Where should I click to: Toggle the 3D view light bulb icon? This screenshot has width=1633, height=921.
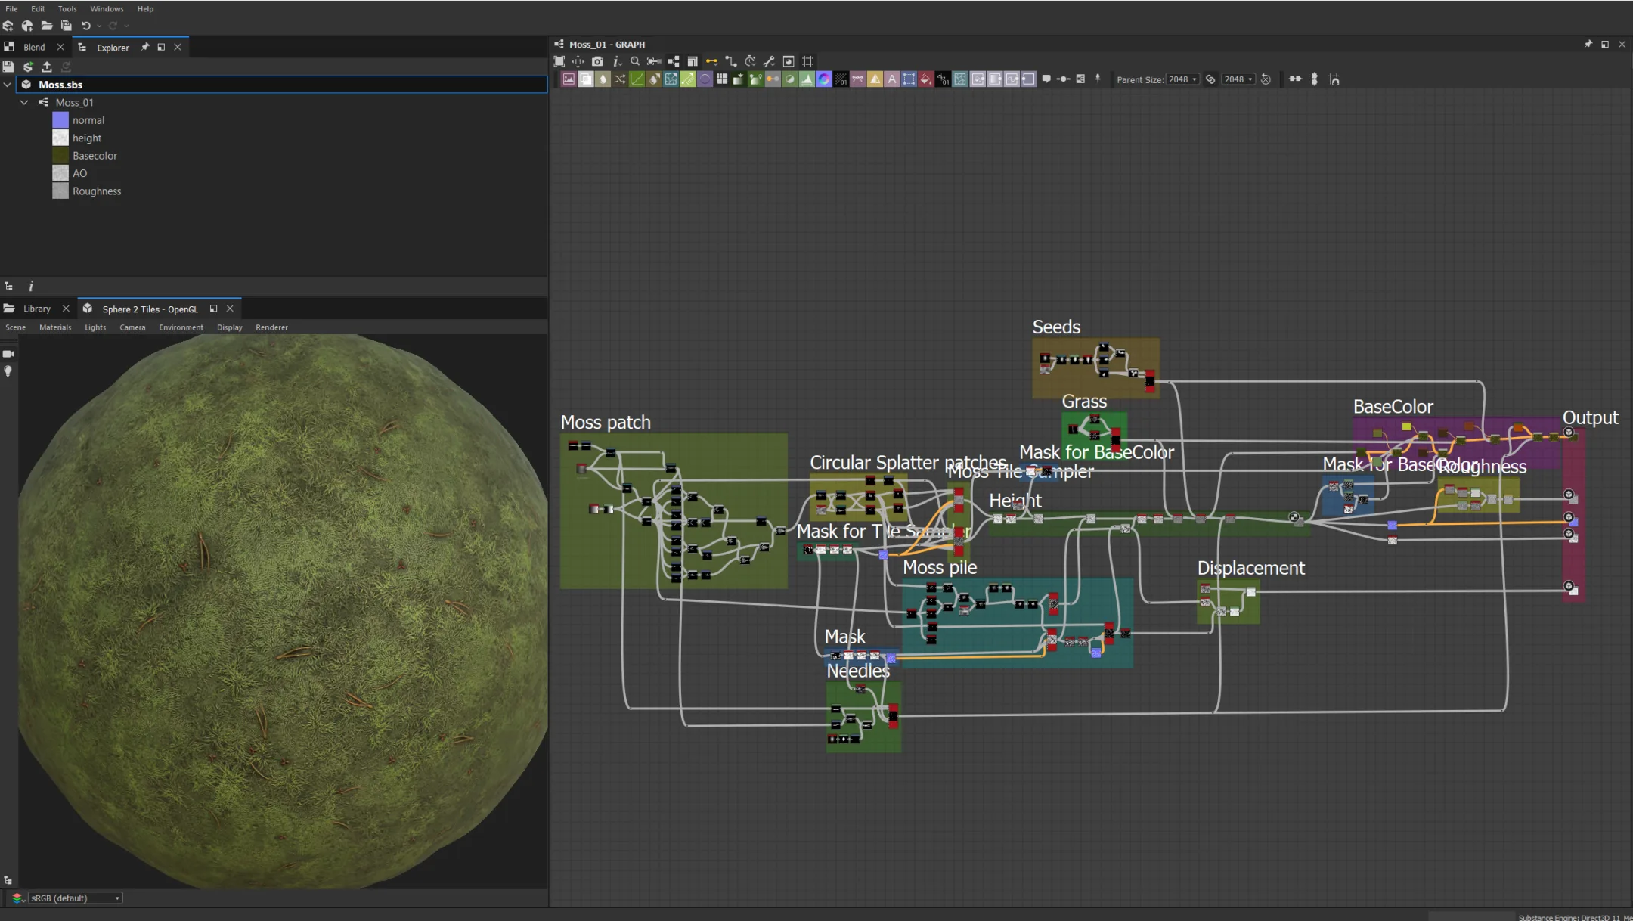[8, 371]
